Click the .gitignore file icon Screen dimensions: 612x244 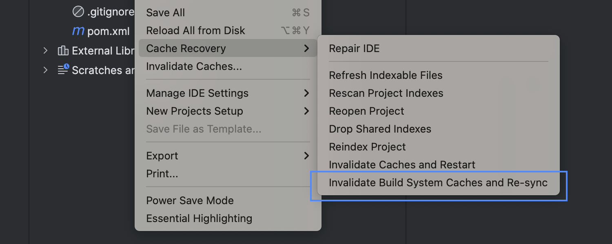(x=78, y=12)
